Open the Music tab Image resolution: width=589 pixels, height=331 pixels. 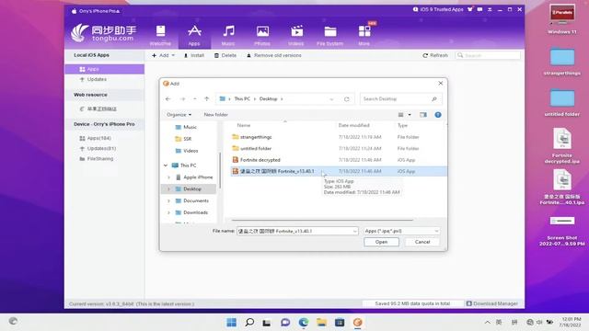(x=228, y=36)
